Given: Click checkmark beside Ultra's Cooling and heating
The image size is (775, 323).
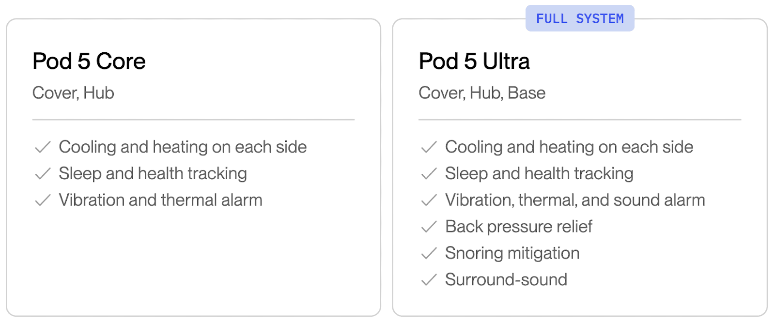Looking at the screenshot, I should point(429,147).
